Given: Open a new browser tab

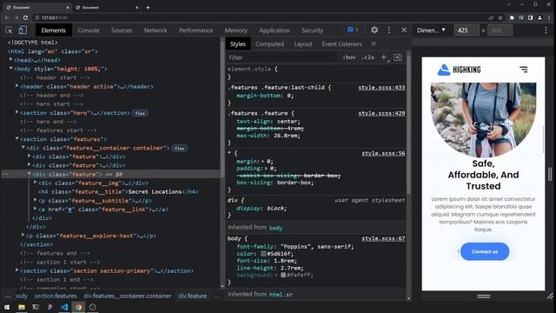Looking at the screenshot, I should pyautogui.click(x=148, y=8).
